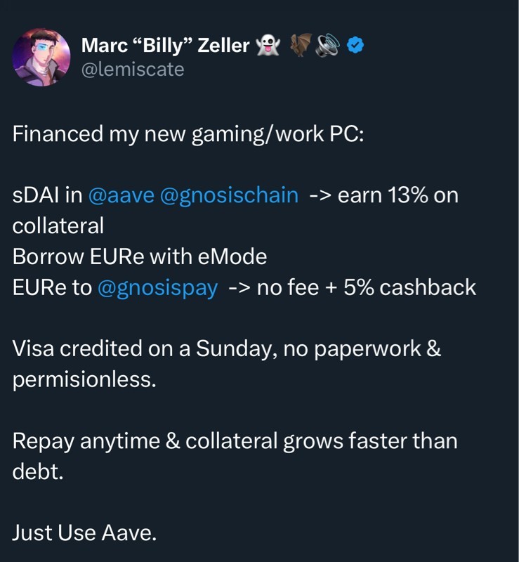The height and width of the screenshot is (562, 519).
Task: Click the "earn 13% on" text
Action: pyautogui.click(x=398, y=195)
